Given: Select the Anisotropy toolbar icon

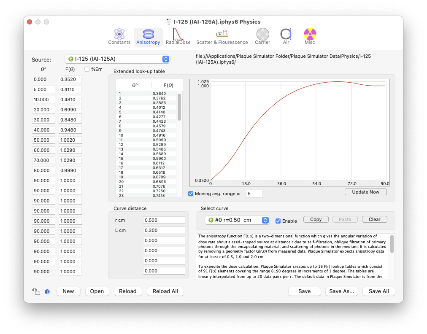Looking at the screenshot, I should click(148, 35).
